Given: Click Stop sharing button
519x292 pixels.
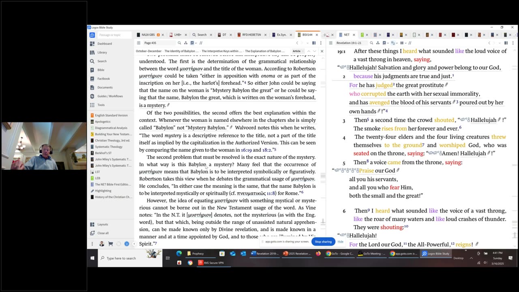Looking at the screenshot, I should pyautogui.click(x=323, y=242).
